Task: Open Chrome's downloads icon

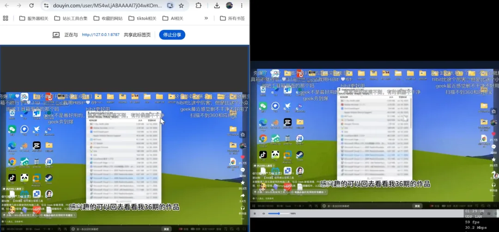Action: tap(217, 6)
